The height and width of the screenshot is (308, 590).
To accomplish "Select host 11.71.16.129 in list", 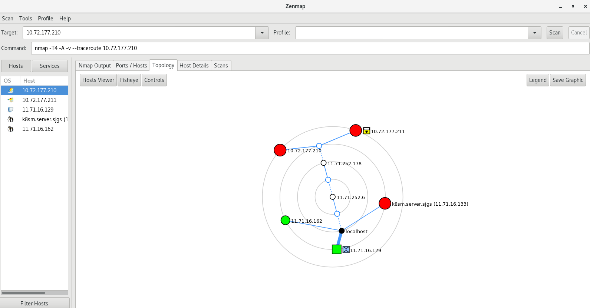I will pos(34,110).
